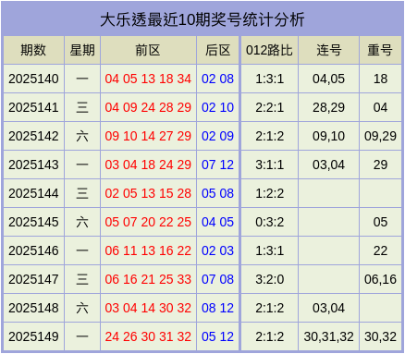Click back numbers 04 05
The height and width of the screenshot is (354, 405).
click(x=217, y=222)
